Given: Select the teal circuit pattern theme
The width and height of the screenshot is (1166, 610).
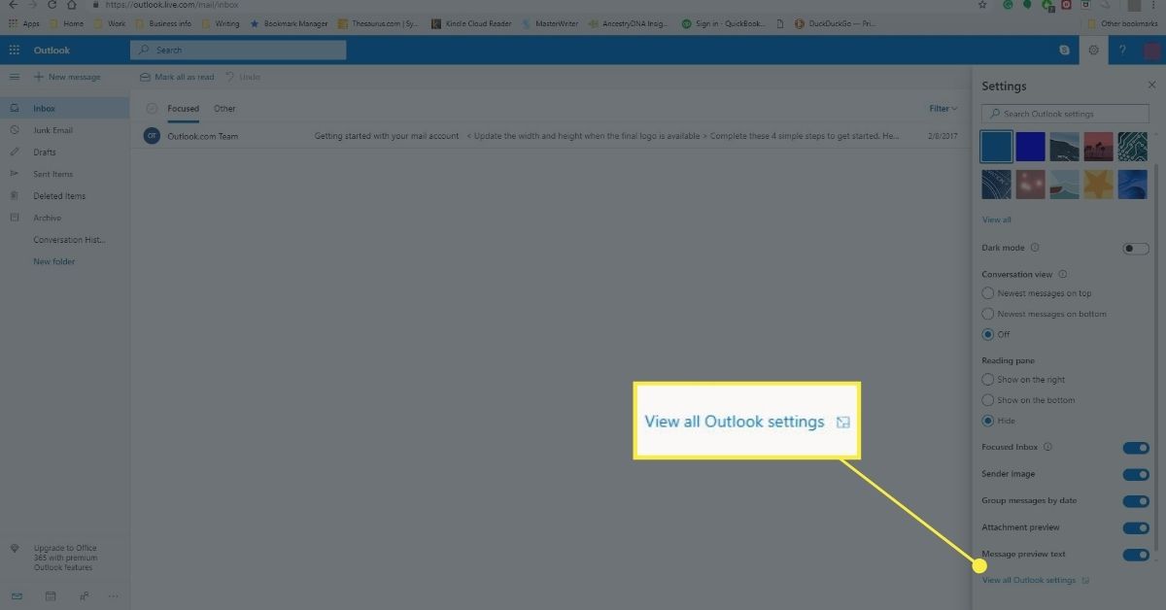Looking at the screenshot, I should [x=1133, y=147].
